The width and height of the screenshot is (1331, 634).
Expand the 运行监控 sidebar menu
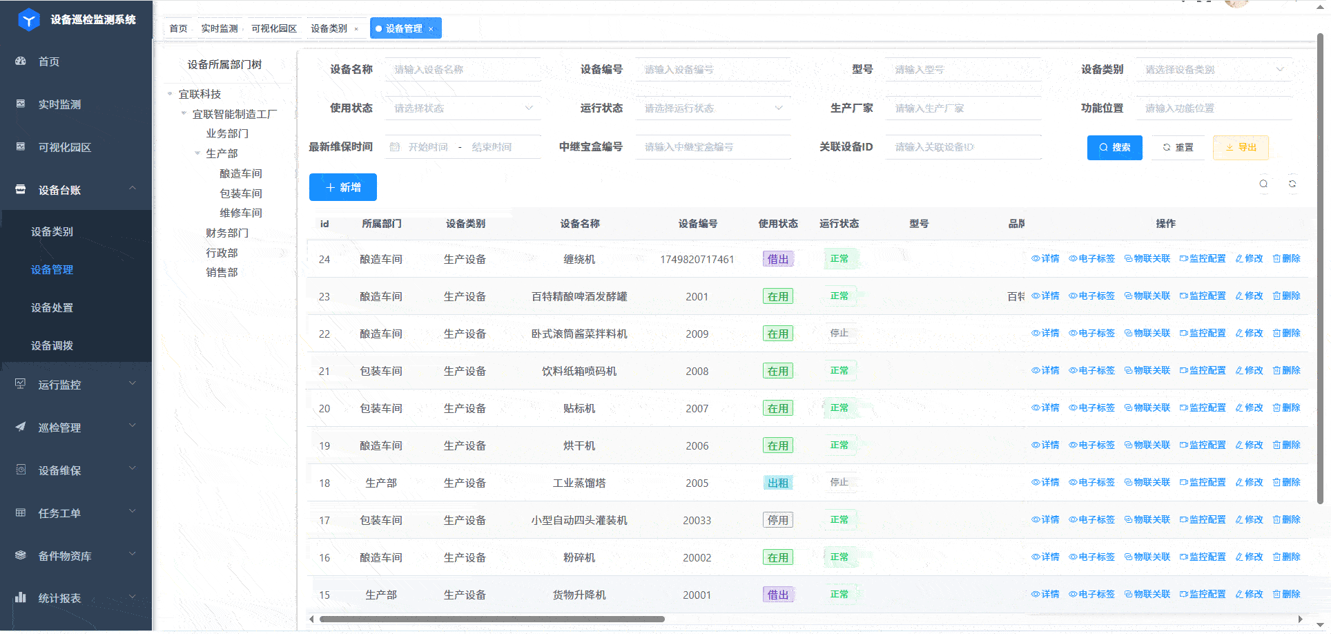(x=132, y=383)
